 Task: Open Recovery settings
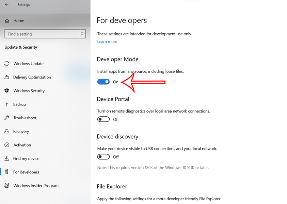(x=21, y=132)
